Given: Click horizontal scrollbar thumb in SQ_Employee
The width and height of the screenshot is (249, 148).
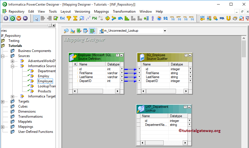Looking at the screenshot, I should [x=161, y=91].
